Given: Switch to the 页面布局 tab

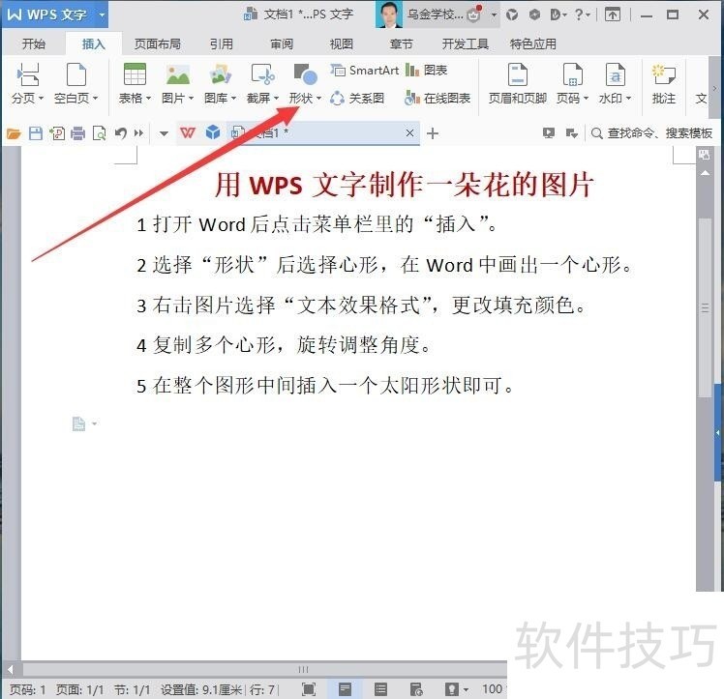Looking at the screenshot, I should tap(157, 44).
